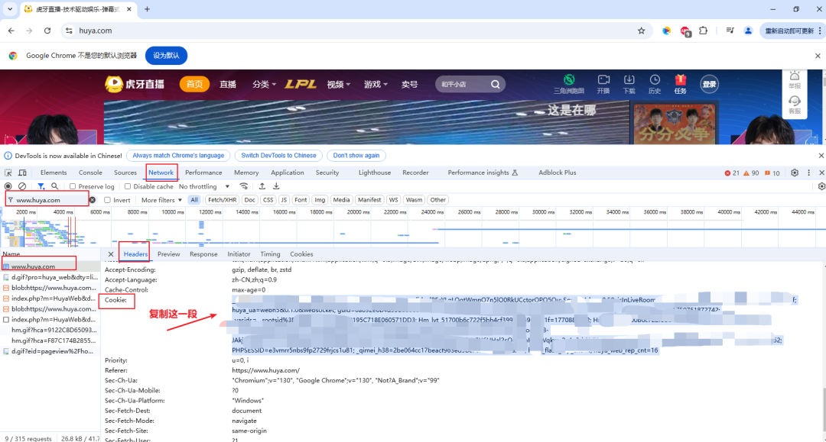The height and width of the screenshot is (442, 826).
Task: Go to Huya 首页 home link
Action: pyautogui.click(x=194, y=84)
